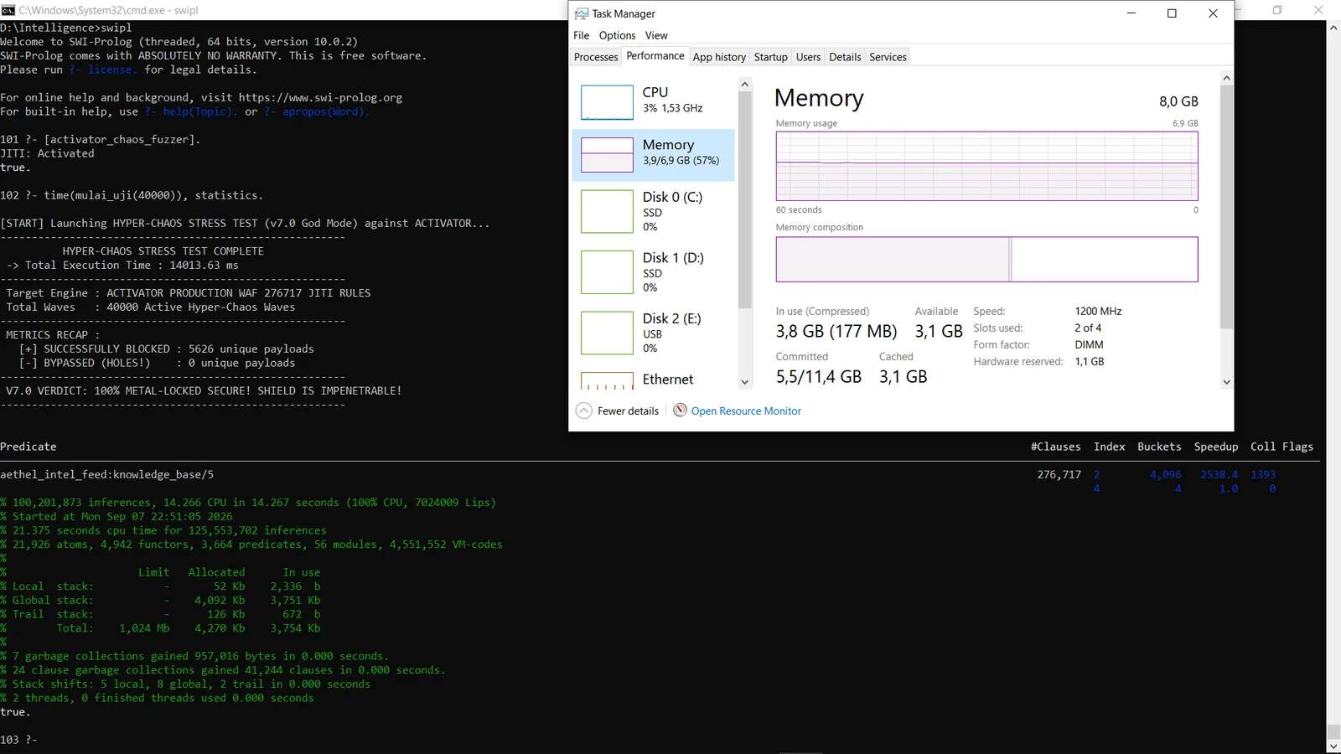1341x754 pixels.
Task: Switch to the Processes tab
Action: click(596, 57)
